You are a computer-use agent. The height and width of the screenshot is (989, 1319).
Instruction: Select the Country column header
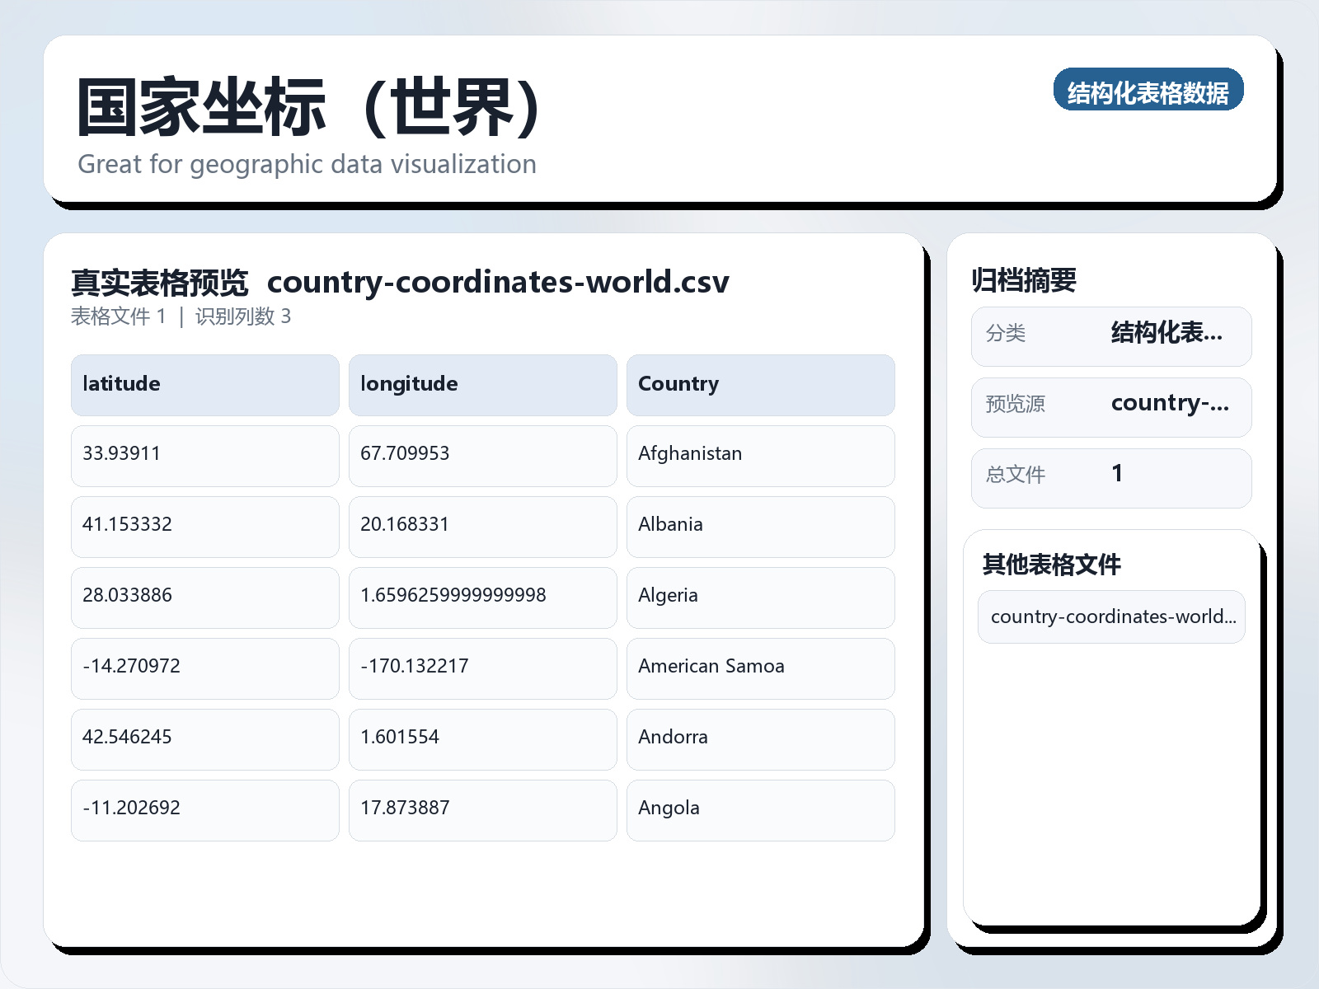[760, 384]
